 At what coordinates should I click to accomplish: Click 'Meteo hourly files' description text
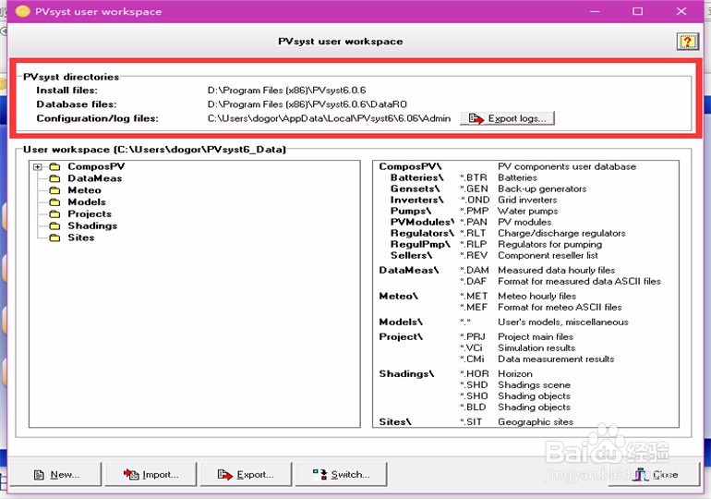pos(536,297)
